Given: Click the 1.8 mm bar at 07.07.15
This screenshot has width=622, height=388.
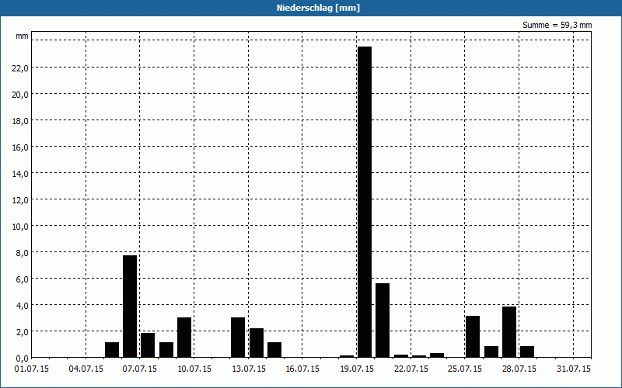Looking at the screenshot, I should tap(148, 345).
